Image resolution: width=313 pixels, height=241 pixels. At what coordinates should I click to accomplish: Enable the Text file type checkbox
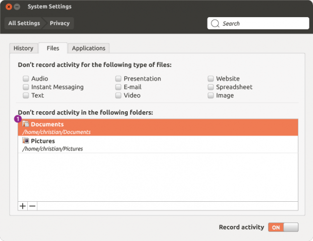(x=26, y=95)
